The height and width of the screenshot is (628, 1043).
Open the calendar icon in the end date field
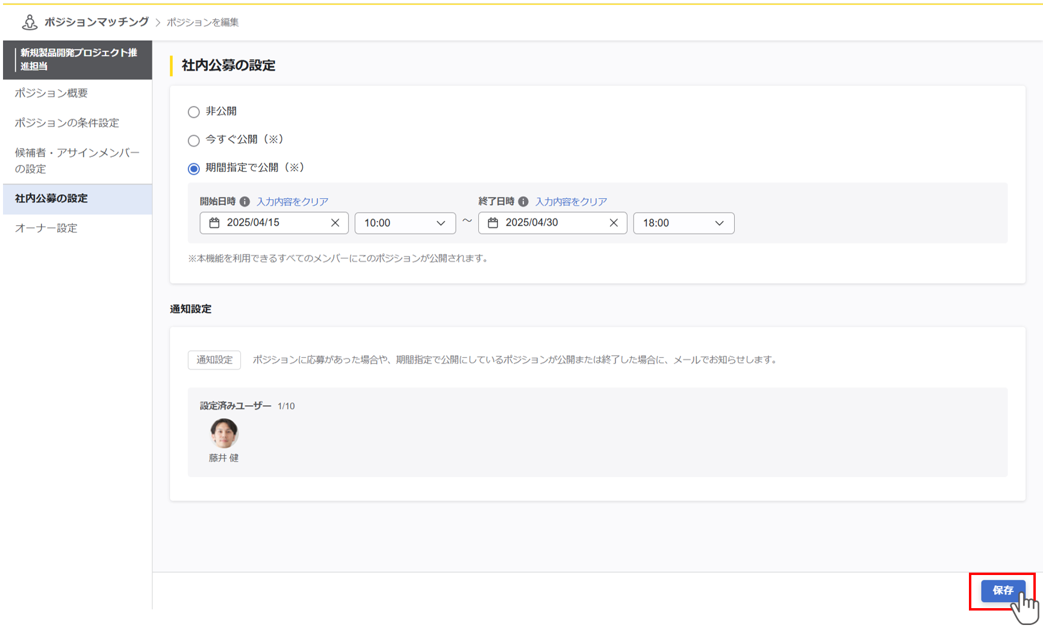[x=494, y=223]
